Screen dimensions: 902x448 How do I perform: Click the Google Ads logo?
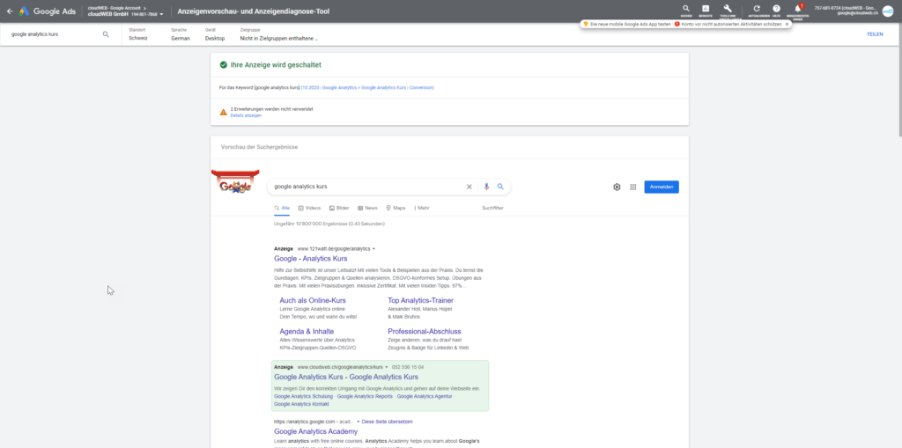click(48, 11)
